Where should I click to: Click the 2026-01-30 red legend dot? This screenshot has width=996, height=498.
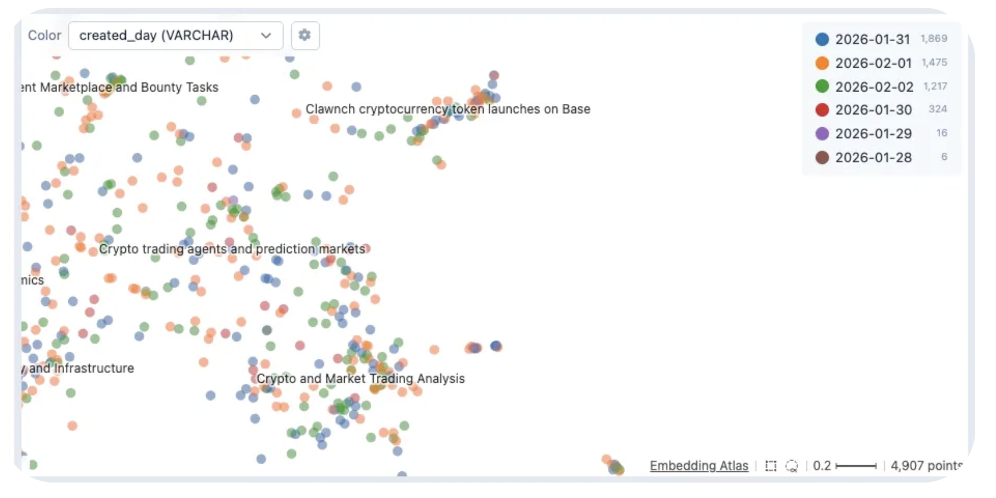pyautogui.click(x=821, y=110)
